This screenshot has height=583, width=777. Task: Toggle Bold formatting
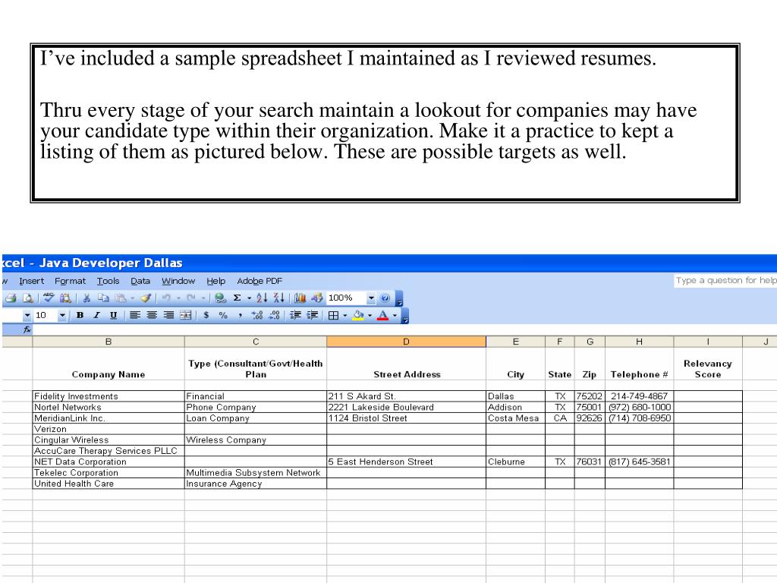[79, 315]
